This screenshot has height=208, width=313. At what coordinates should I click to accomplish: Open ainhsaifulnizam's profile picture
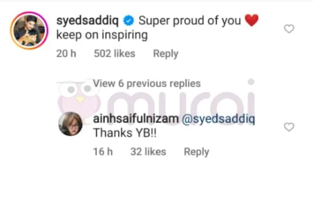click(70, 124)
